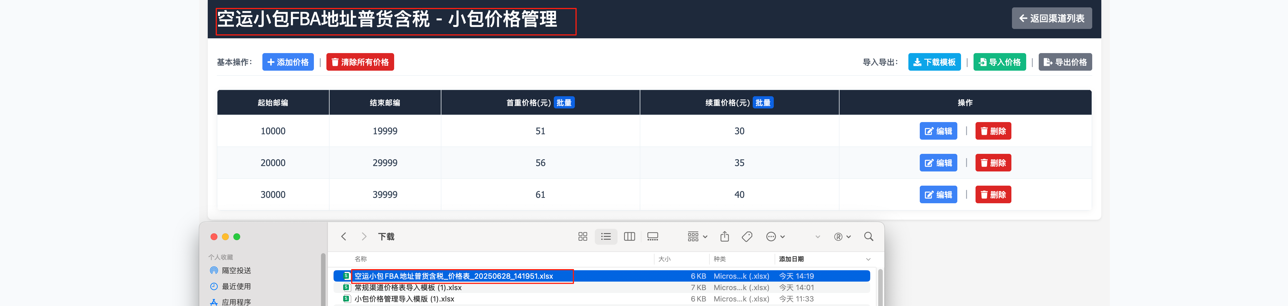Click continued-weight price cell 40
The width and height of the screenshot is (1288, 306).
[740, 195]
